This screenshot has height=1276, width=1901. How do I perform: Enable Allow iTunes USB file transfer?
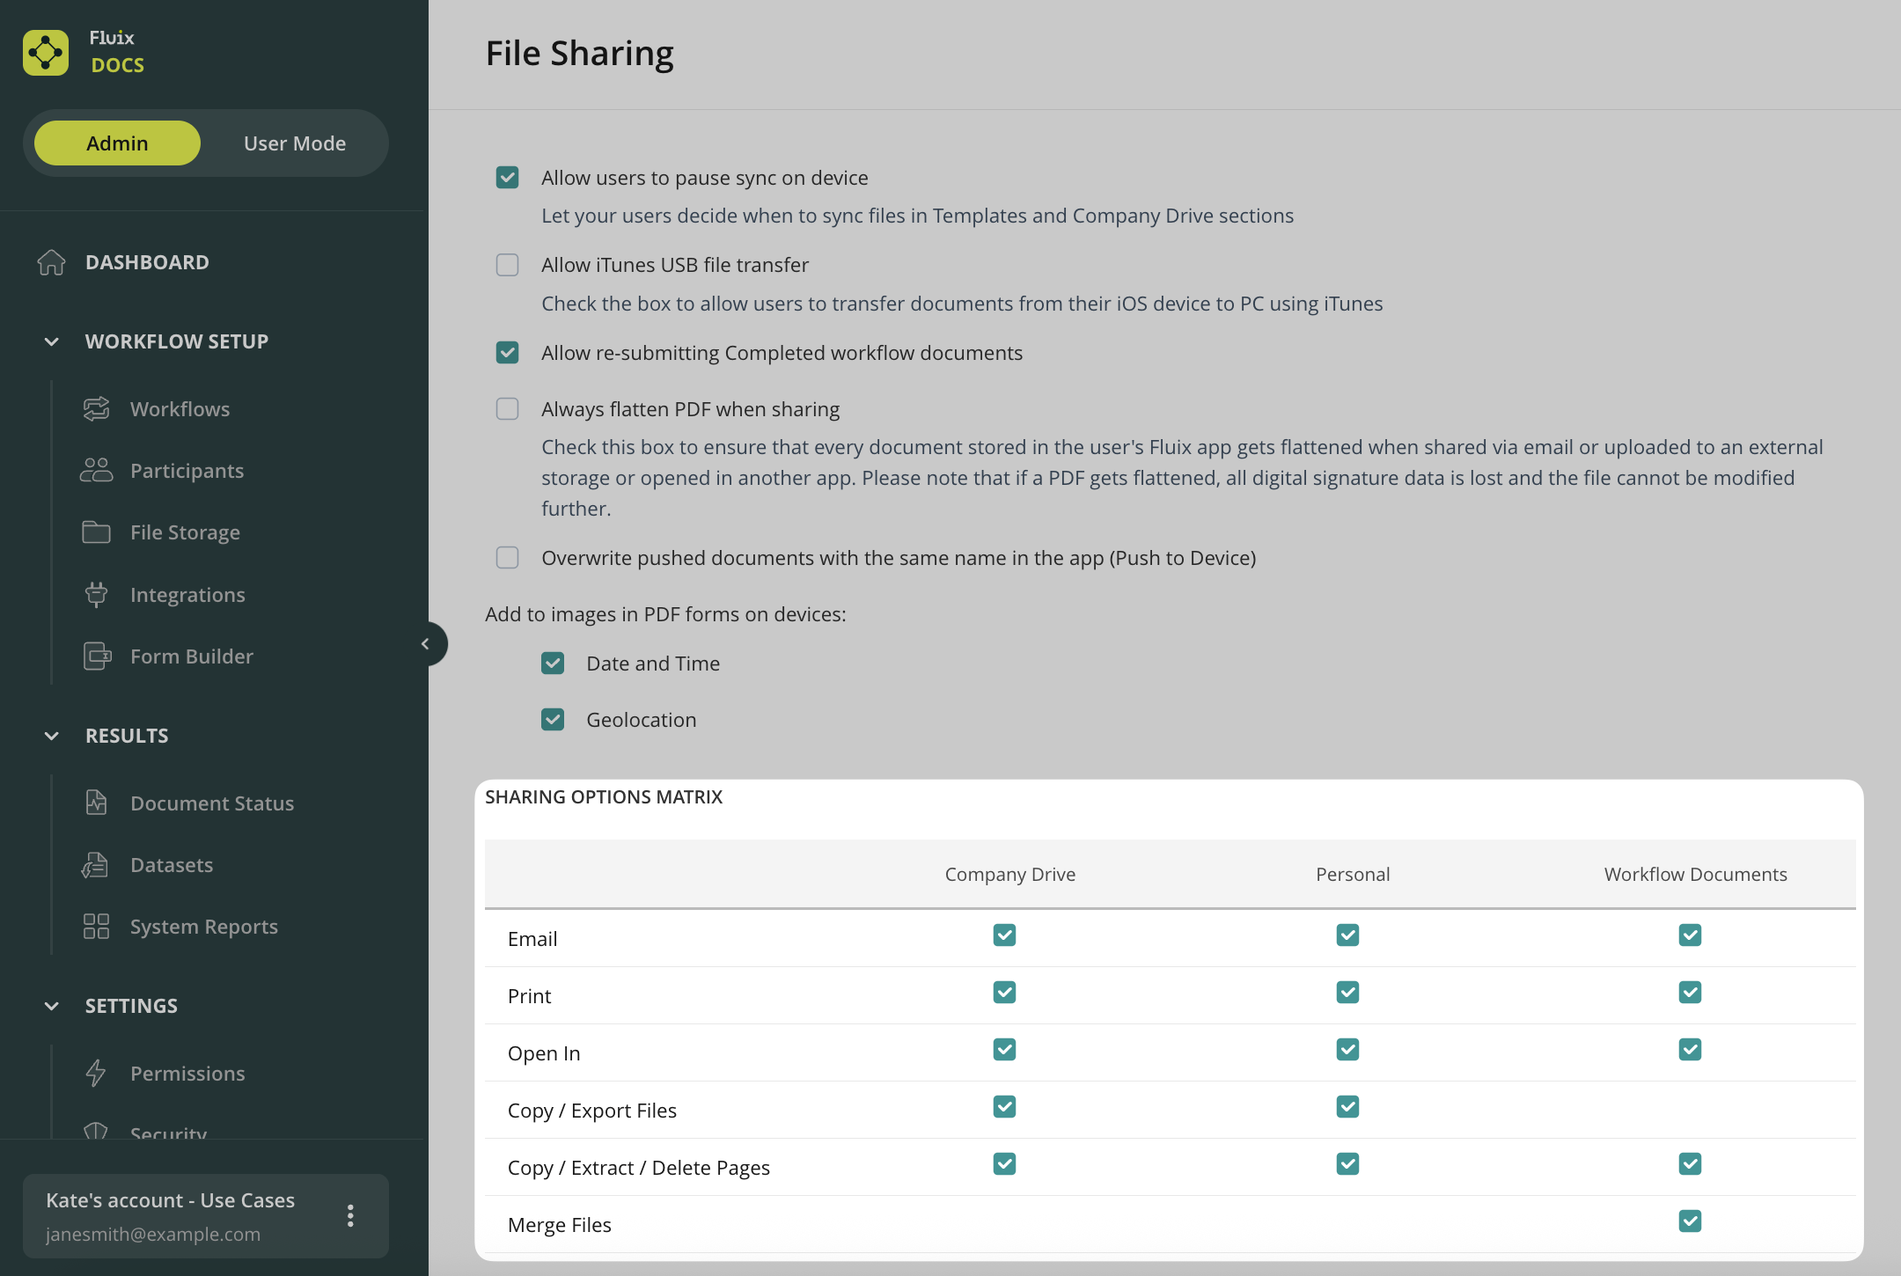tap(507, 265)
